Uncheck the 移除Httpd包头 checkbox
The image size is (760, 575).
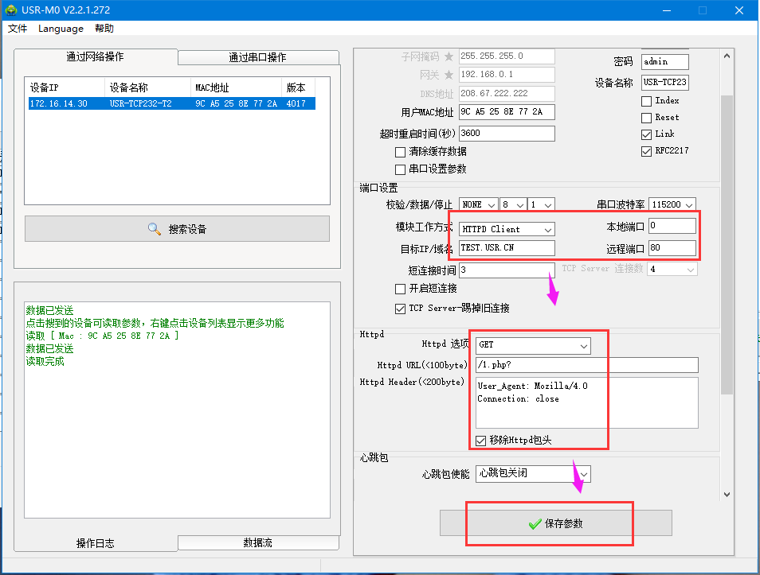click(481, 441)
